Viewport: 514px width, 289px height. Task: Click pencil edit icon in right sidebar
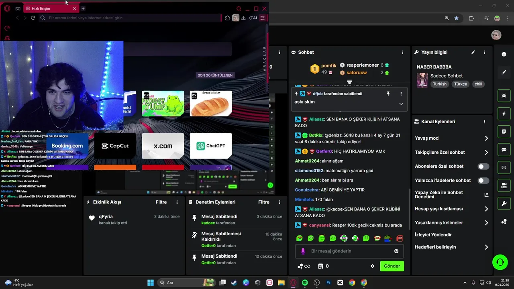[504, 72]
